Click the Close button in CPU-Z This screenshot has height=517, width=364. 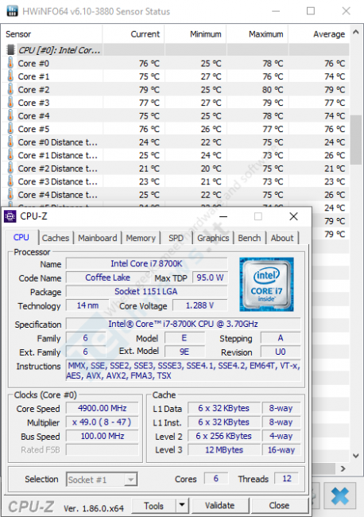click(279, 505)
